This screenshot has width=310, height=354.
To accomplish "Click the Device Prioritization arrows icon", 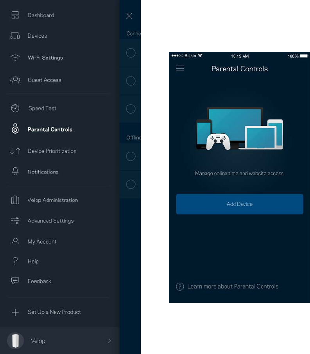I will [x=15, y=151].
